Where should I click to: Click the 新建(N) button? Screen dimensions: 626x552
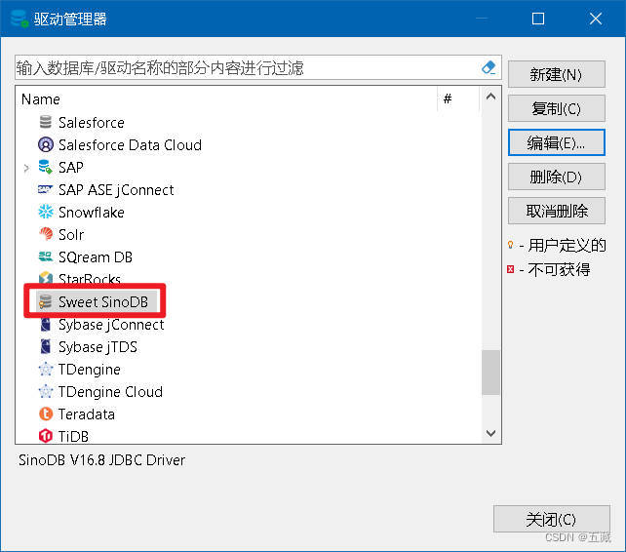pos(557,74)
